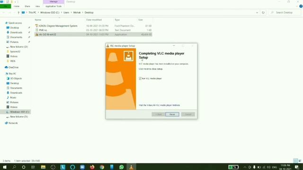Open Task View on taskbar
The width and height of the screenshot is (303, 170).
coord(33,167)
